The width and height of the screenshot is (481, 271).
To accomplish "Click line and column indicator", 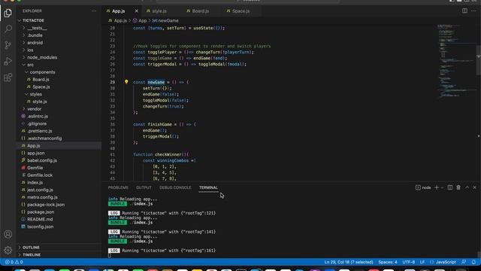I will [x=349, y=262].
